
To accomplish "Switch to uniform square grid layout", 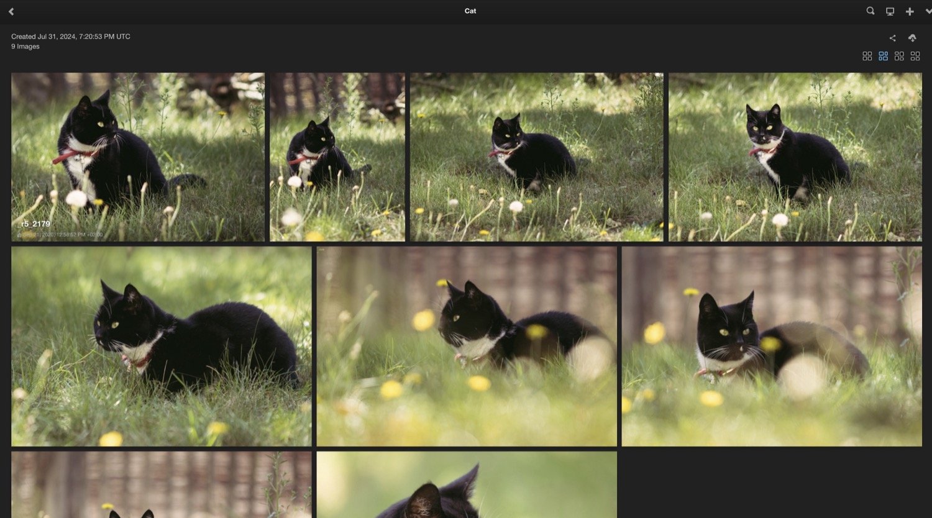I will click(x=867, y=56).
